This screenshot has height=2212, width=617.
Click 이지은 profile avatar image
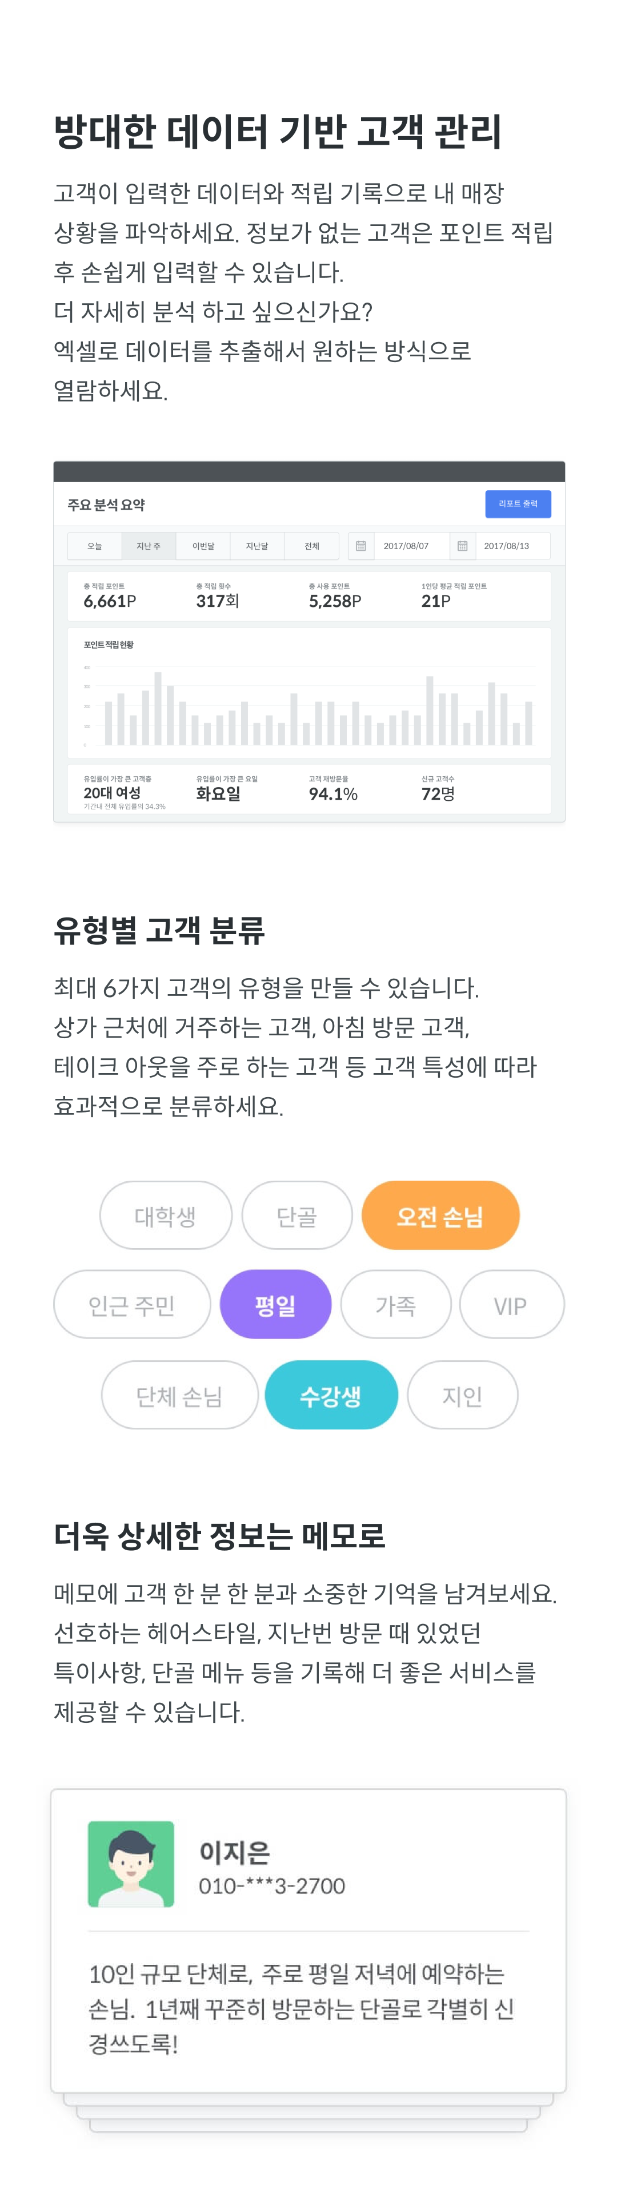(131, 1864)
